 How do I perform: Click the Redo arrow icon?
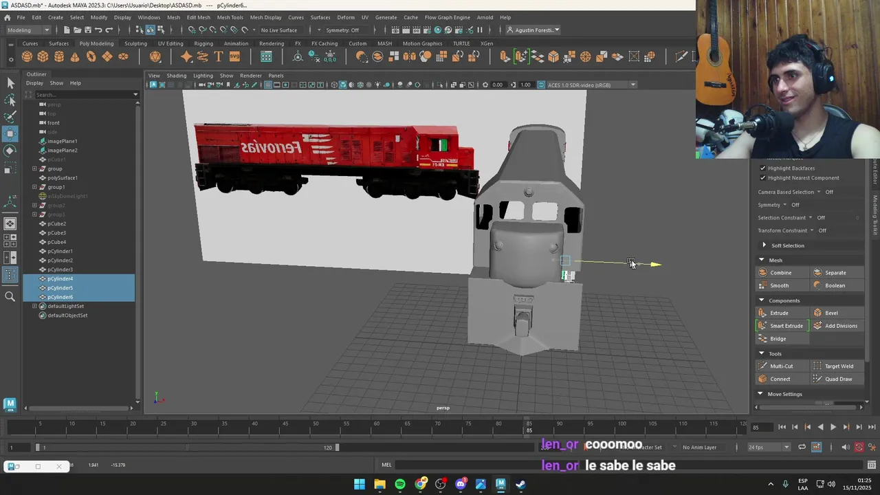point(109,30)
